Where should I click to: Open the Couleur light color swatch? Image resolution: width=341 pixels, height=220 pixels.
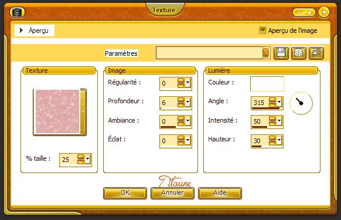click(267, 84)
